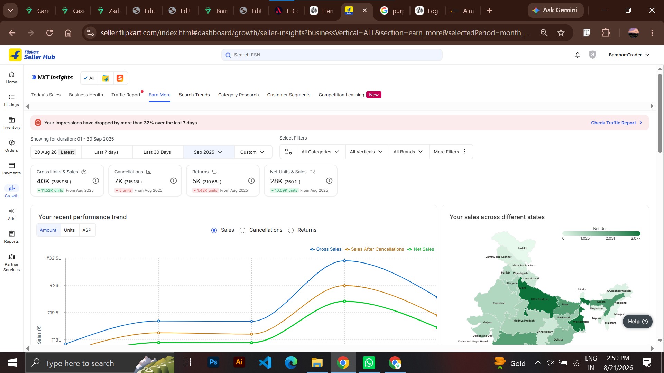Select the Returns radio button
This screenshot has height=373, width=664.
click(x=291, y=230)
